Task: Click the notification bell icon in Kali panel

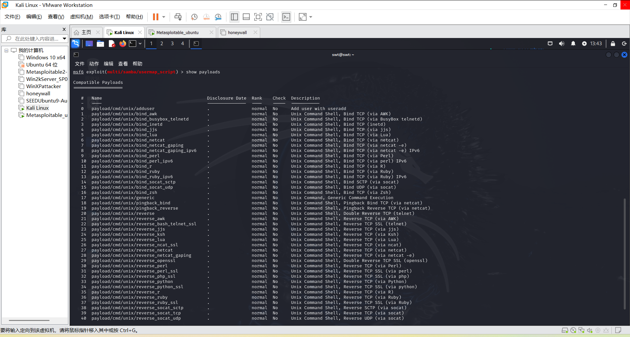Action: click(573, 44)
